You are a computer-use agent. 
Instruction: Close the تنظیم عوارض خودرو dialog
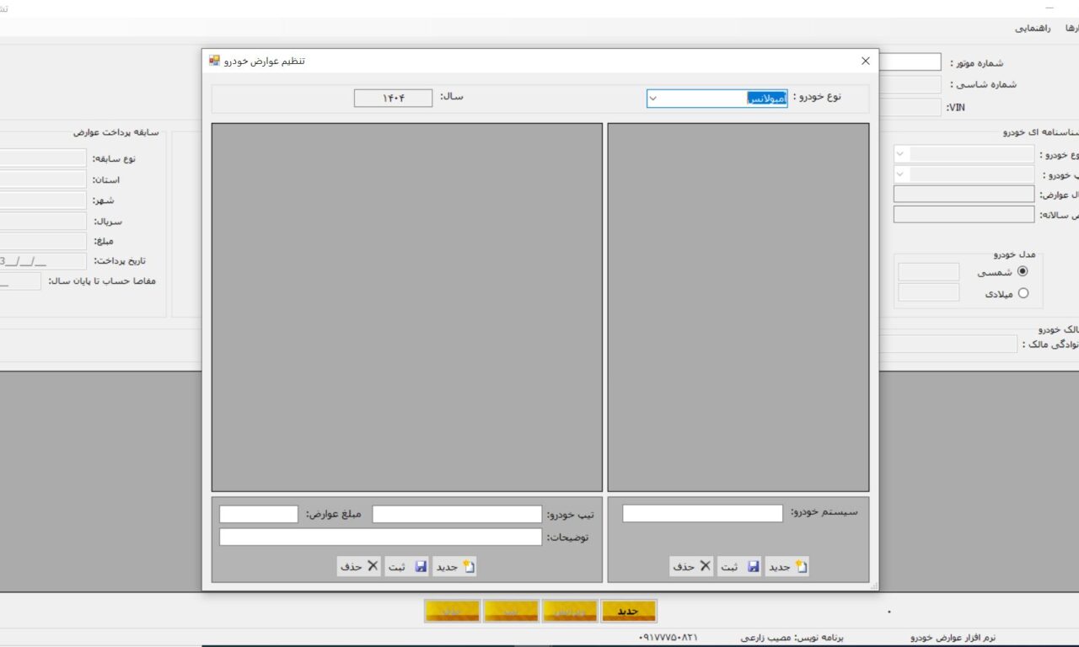[865, 61]
